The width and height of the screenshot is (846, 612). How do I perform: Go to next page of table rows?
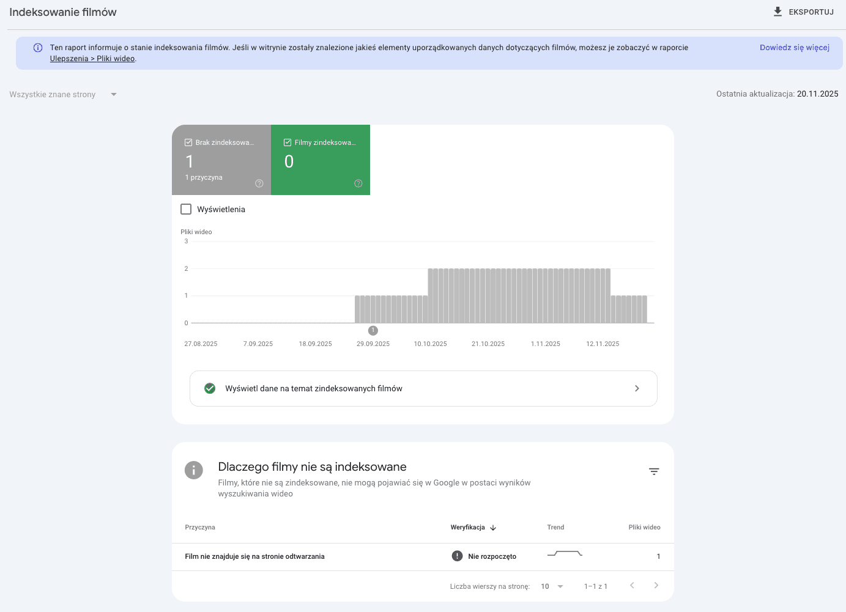656,586
